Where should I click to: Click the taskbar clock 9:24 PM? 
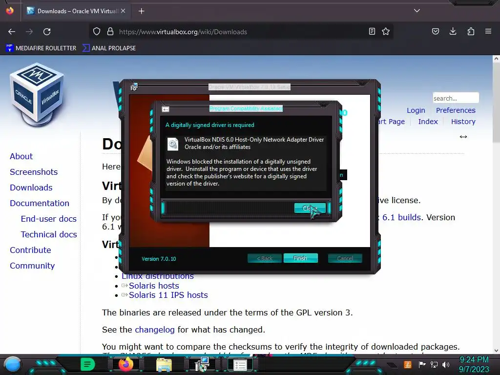click(474, 360)
